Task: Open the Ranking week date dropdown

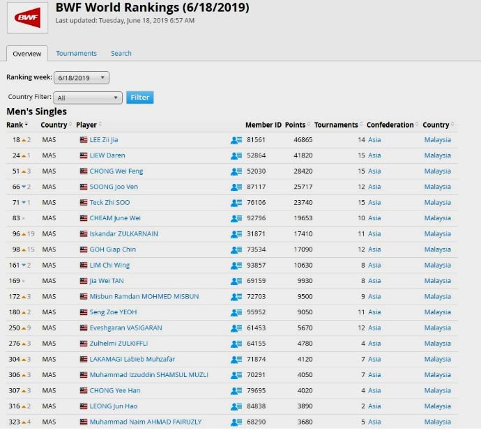Action: point(81,78)
